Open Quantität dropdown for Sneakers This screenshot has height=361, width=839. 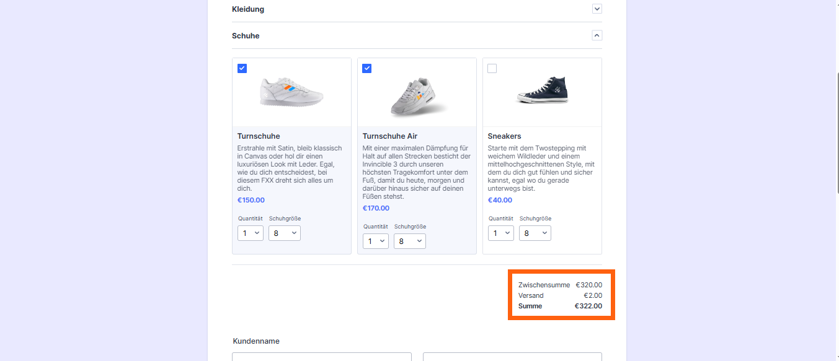click(501, 233)
